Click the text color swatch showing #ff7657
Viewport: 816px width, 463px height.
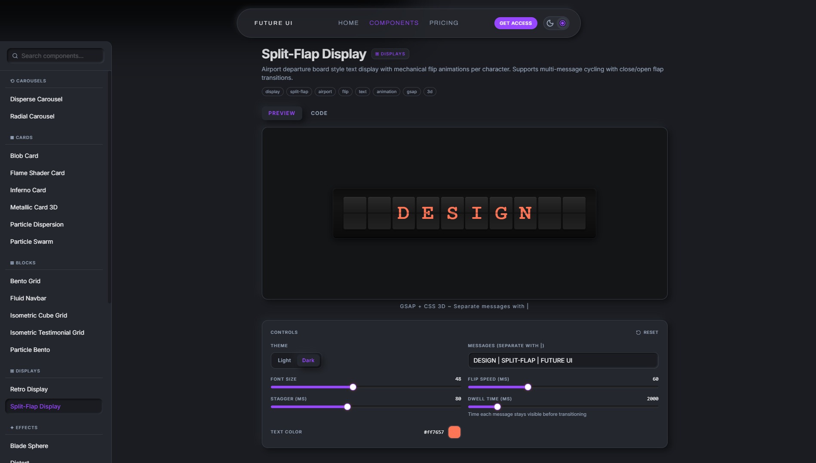click(454, 432)
